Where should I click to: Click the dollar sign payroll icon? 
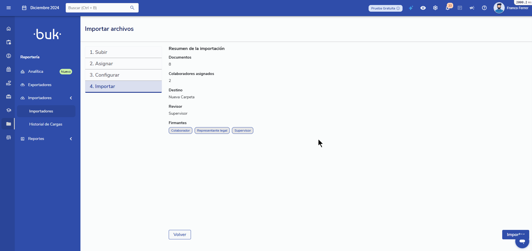click(9, 56)
